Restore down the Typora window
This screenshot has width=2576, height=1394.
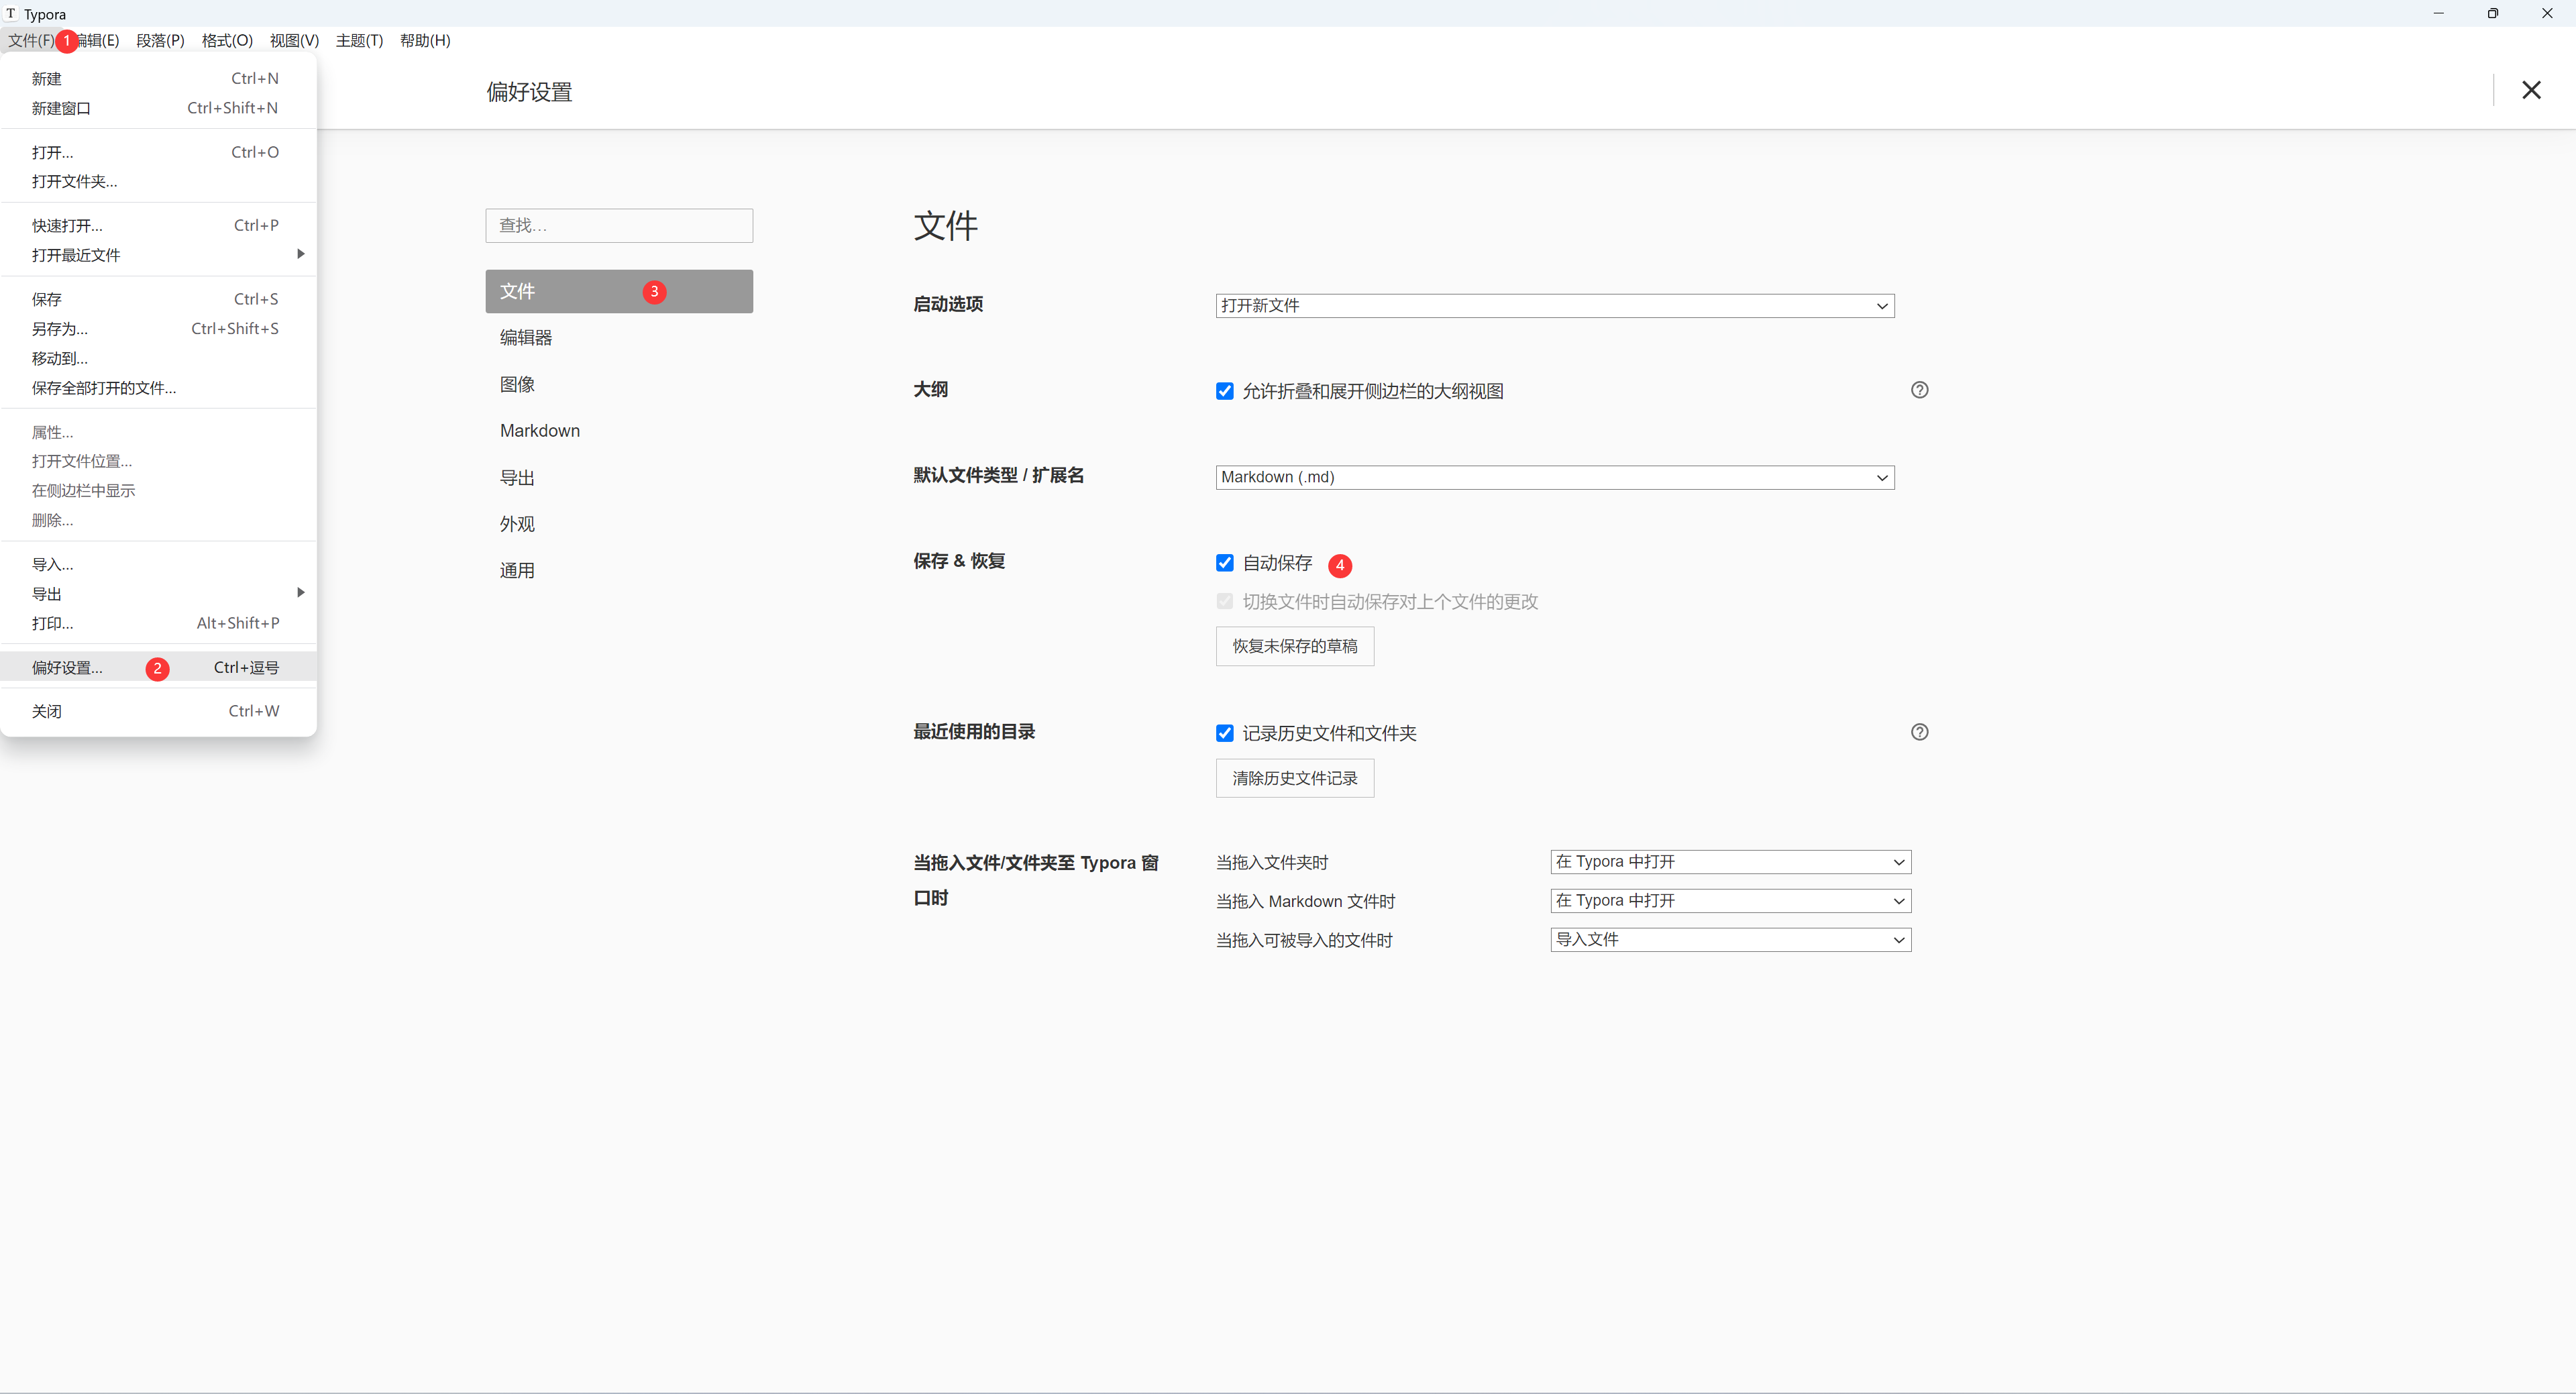2492,13
